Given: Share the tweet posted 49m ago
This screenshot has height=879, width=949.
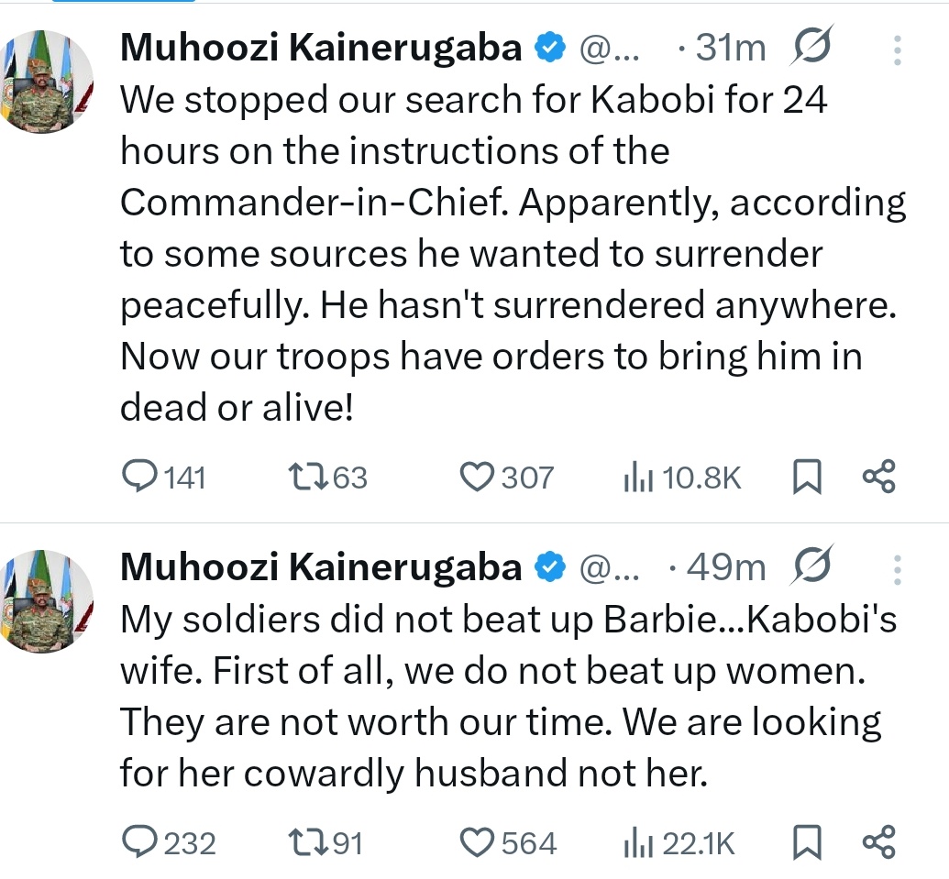Looking at the screenshot, I should pyautogui.click(x=878, y=841).
